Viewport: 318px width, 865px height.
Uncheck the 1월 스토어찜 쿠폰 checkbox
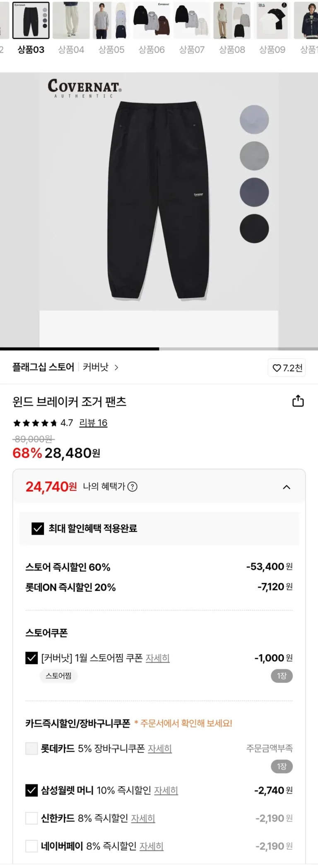(31, 658)
